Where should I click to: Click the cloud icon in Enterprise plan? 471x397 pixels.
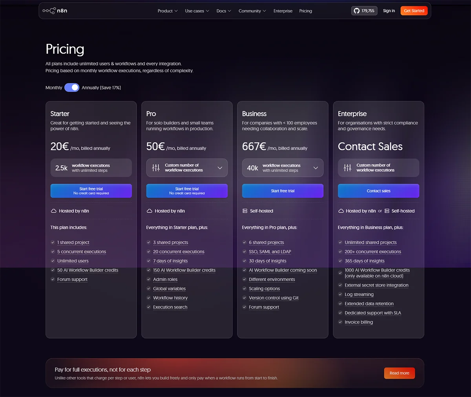click(341, 211)
